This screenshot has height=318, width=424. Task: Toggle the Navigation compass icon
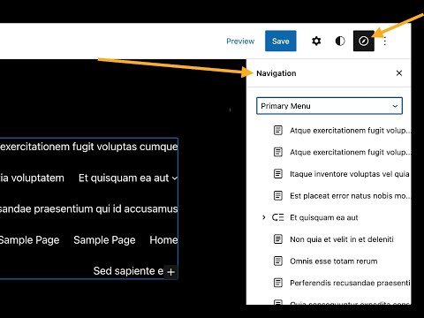[364, 41]
